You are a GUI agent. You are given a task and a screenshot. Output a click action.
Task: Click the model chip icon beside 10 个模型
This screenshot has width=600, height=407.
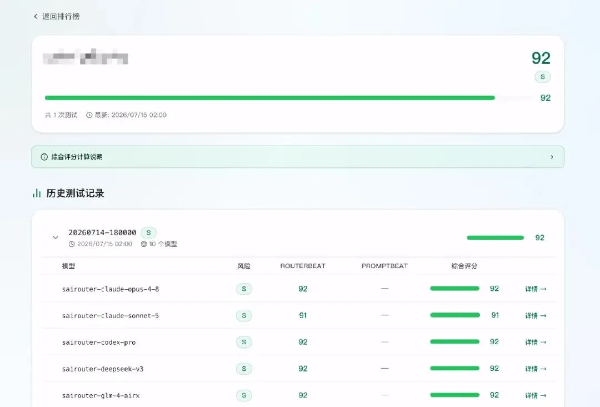[144, 244]
